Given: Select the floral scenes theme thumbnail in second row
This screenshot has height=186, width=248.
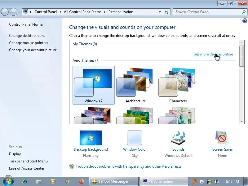Looking at the screenshot, I should tap(178, 115).
